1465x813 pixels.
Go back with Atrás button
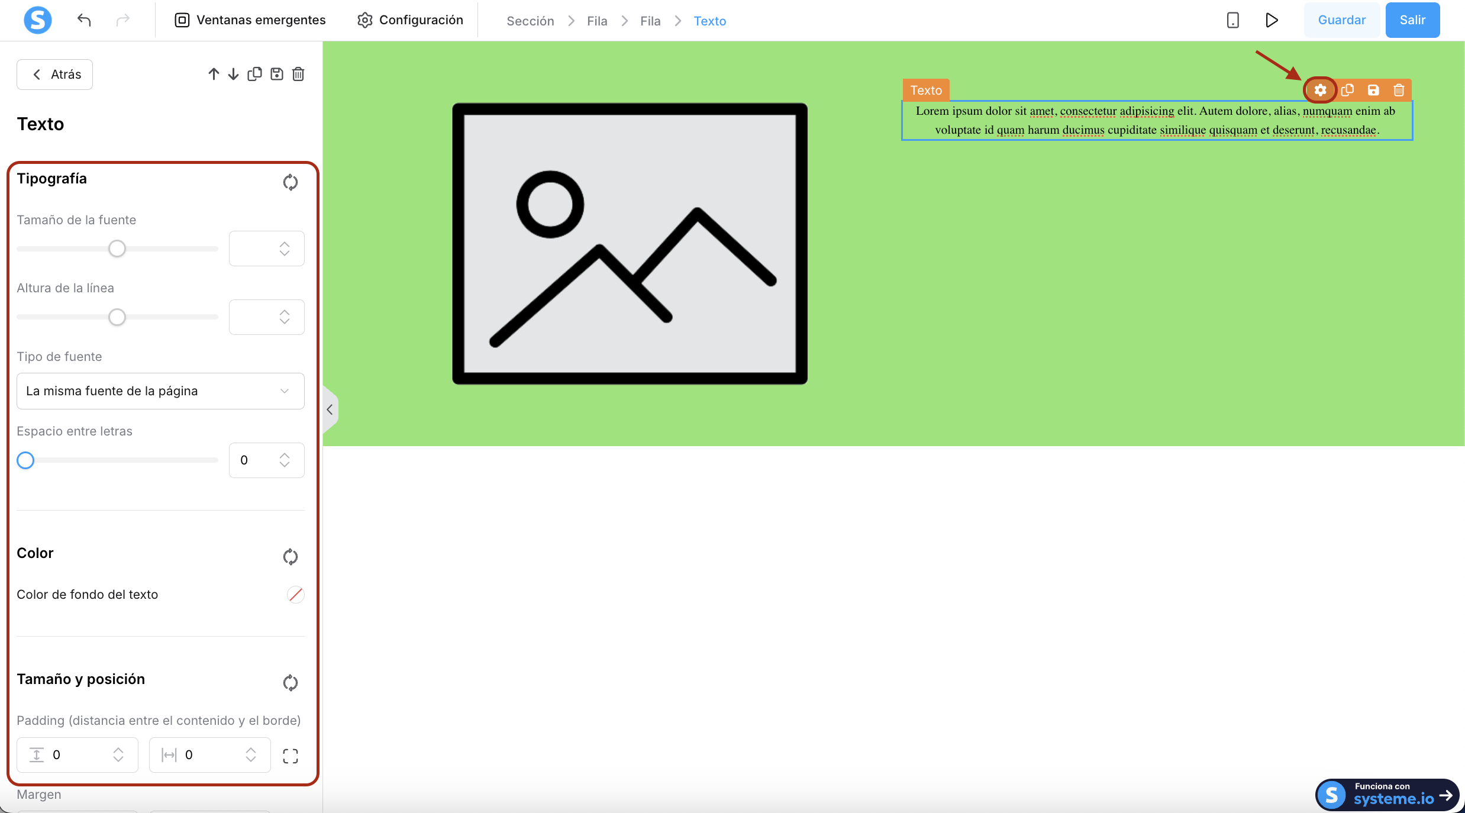[x=54, y=75]
